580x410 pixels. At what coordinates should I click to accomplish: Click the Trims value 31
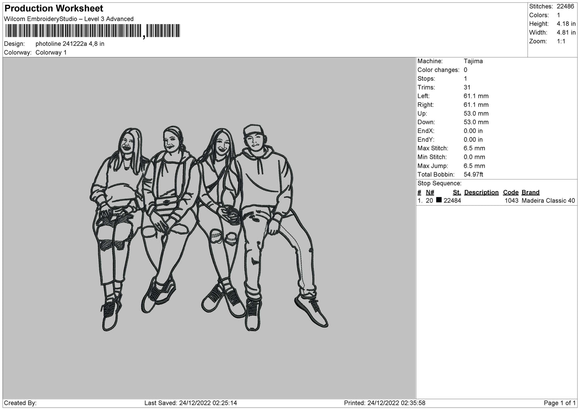467,88
